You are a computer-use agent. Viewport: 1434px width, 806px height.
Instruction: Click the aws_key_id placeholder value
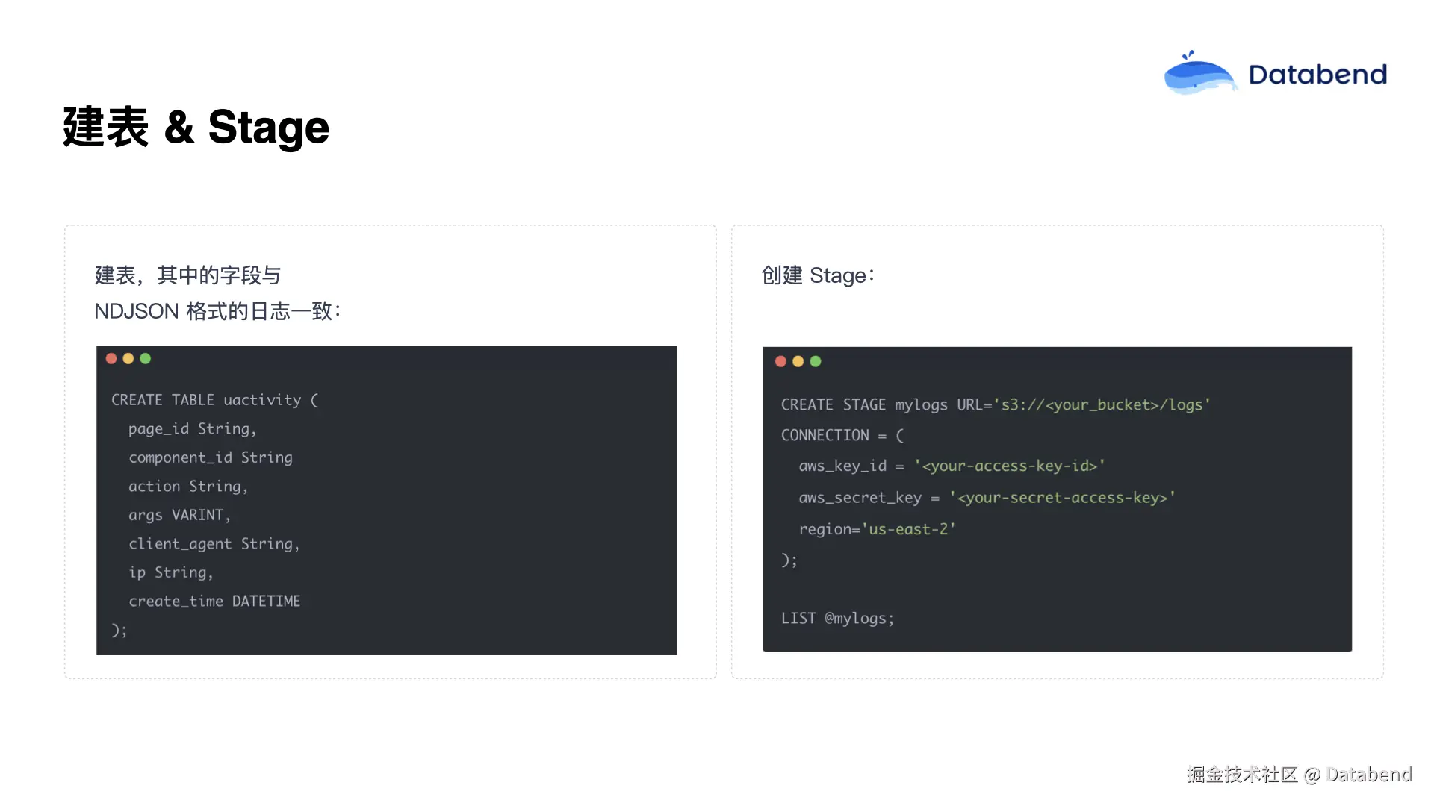1009,466
